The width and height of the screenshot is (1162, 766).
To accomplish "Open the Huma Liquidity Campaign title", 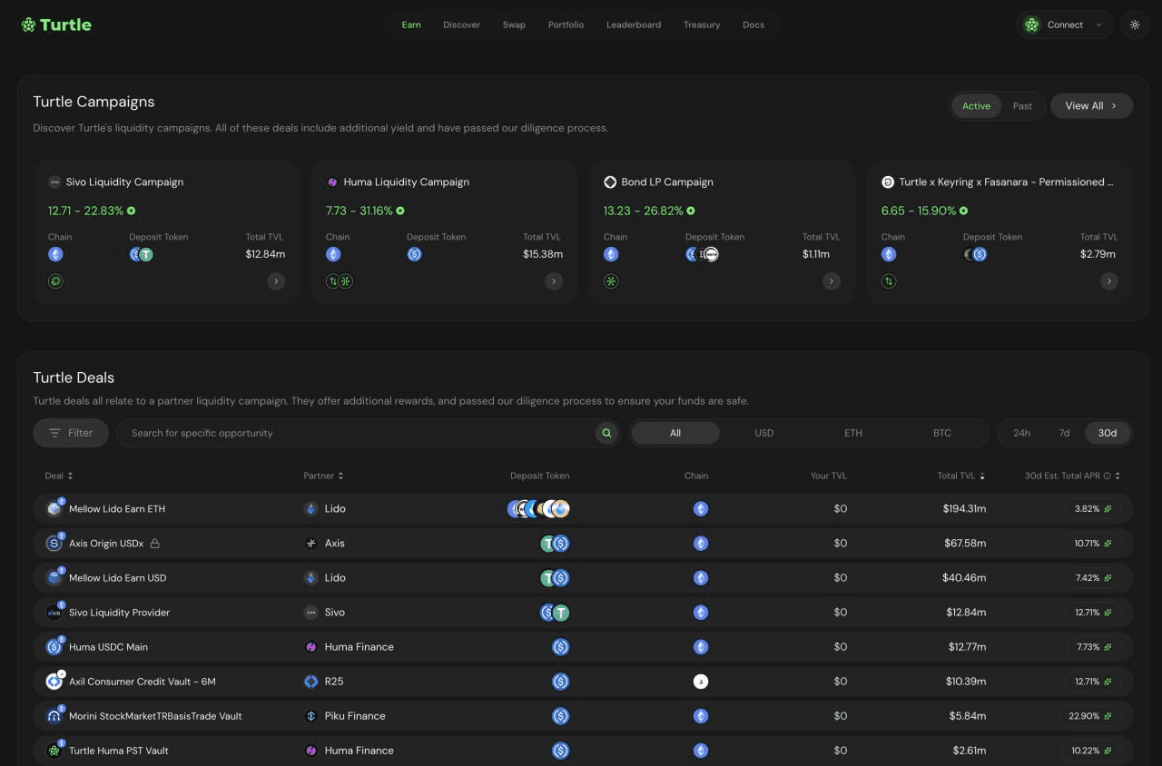I will (x=407, y=182).
